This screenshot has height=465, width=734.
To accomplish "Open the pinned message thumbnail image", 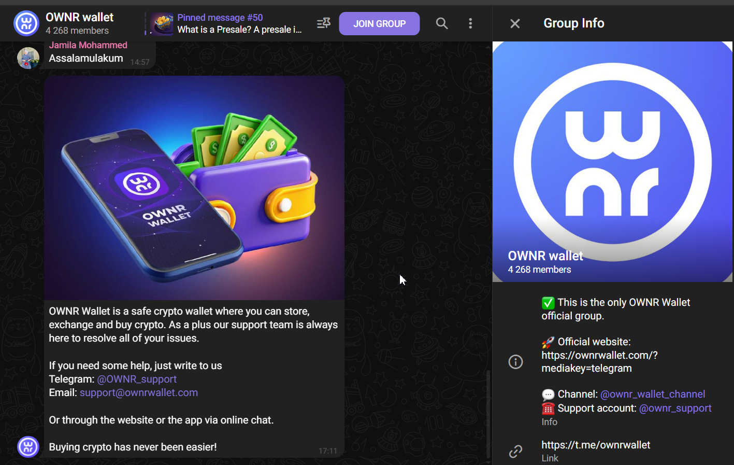I will coord(162,24).
